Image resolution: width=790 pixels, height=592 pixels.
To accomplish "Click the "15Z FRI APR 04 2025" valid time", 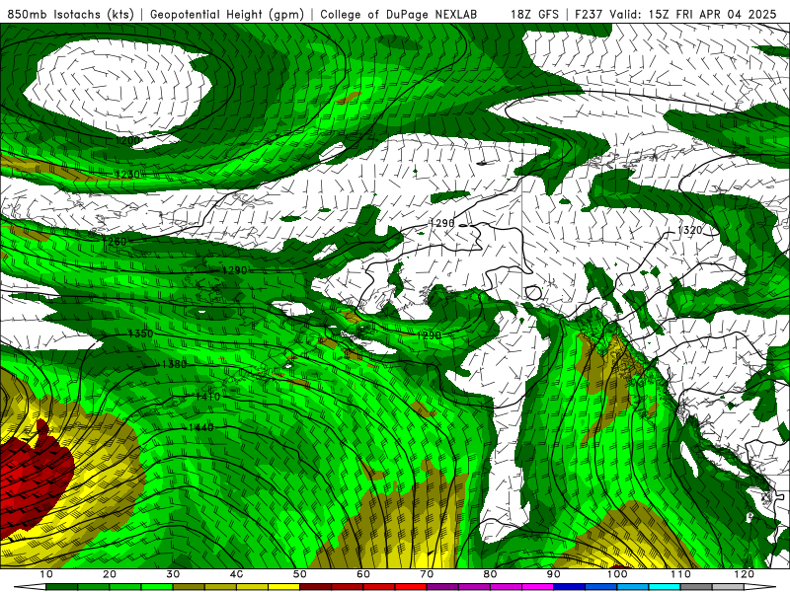I will [712, 14].
